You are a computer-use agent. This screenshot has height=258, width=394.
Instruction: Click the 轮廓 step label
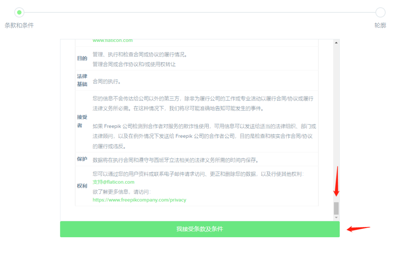pos(380,26)
